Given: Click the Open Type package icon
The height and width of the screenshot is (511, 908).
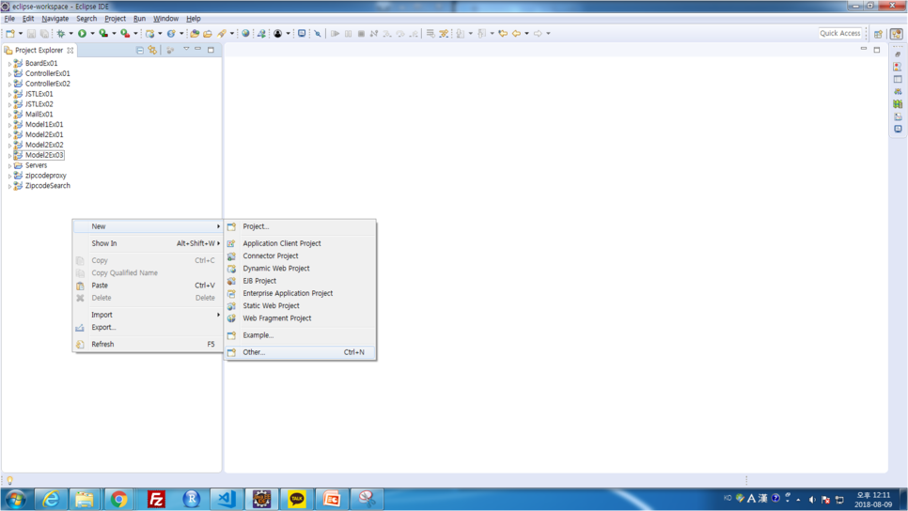Looking at the screenshot, I should click(195, 34).
